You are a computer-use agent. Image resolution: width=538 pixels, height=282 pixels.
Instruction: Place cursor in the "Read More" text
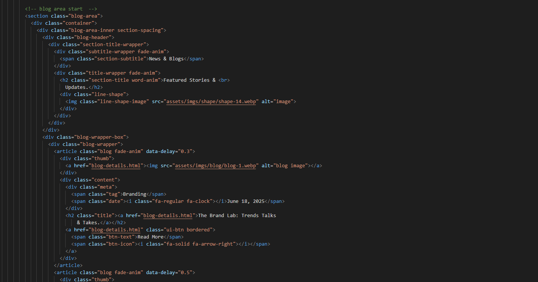click(150, 237)
